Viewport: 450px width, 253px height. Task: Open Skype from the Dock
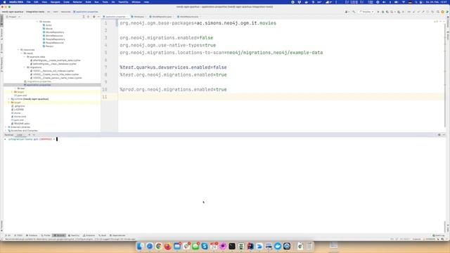point(205,246)
